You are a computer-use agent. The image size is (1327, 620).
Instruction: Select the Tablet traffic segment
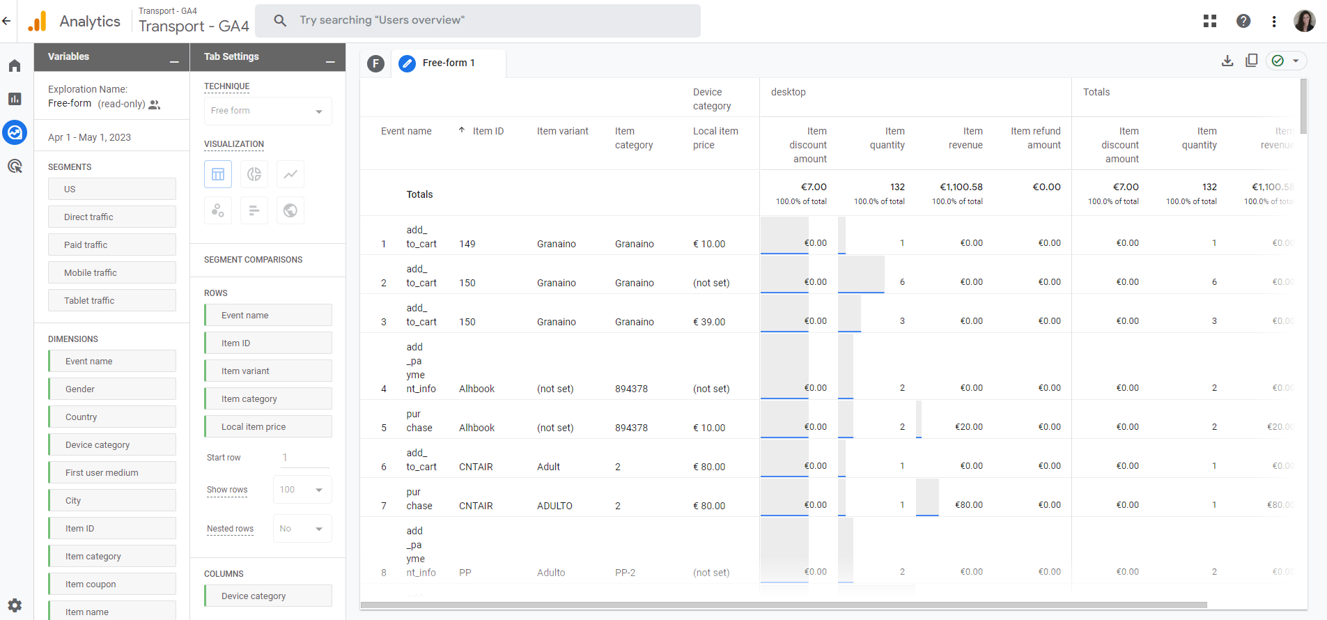(x=112, y=300)
